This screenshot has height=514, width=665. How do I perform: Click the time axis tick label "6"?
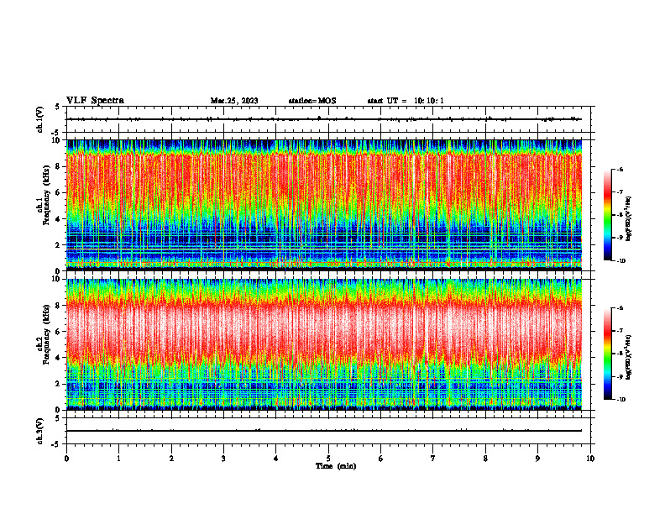[x=381, y=459]
